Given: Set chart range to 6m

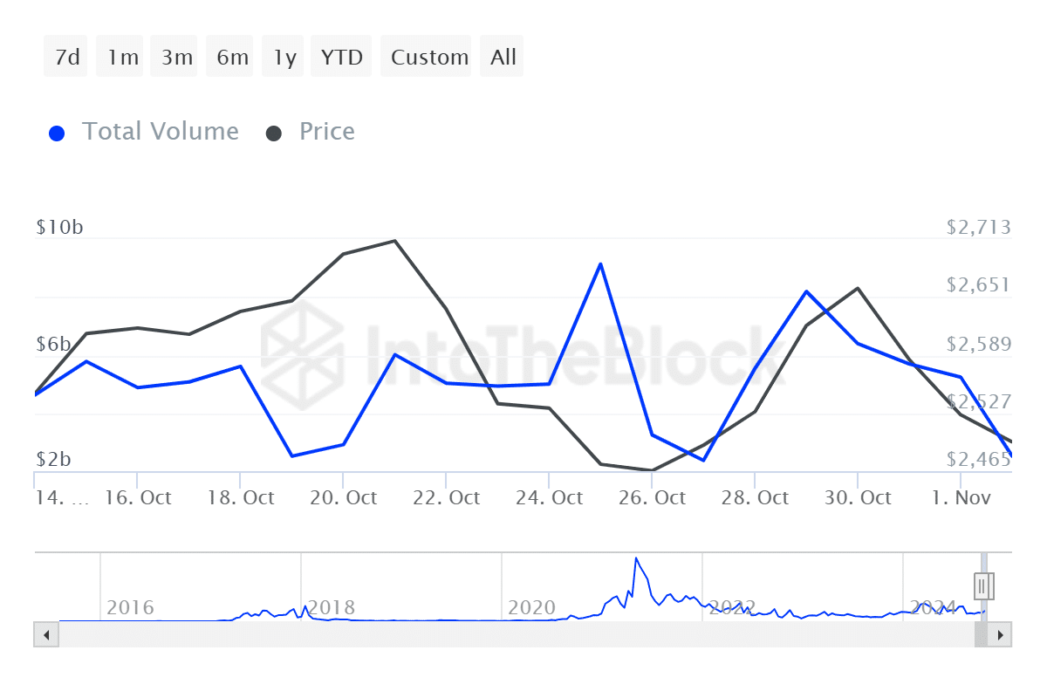Looking at the screenshot, I should click(x=232, y=58).
